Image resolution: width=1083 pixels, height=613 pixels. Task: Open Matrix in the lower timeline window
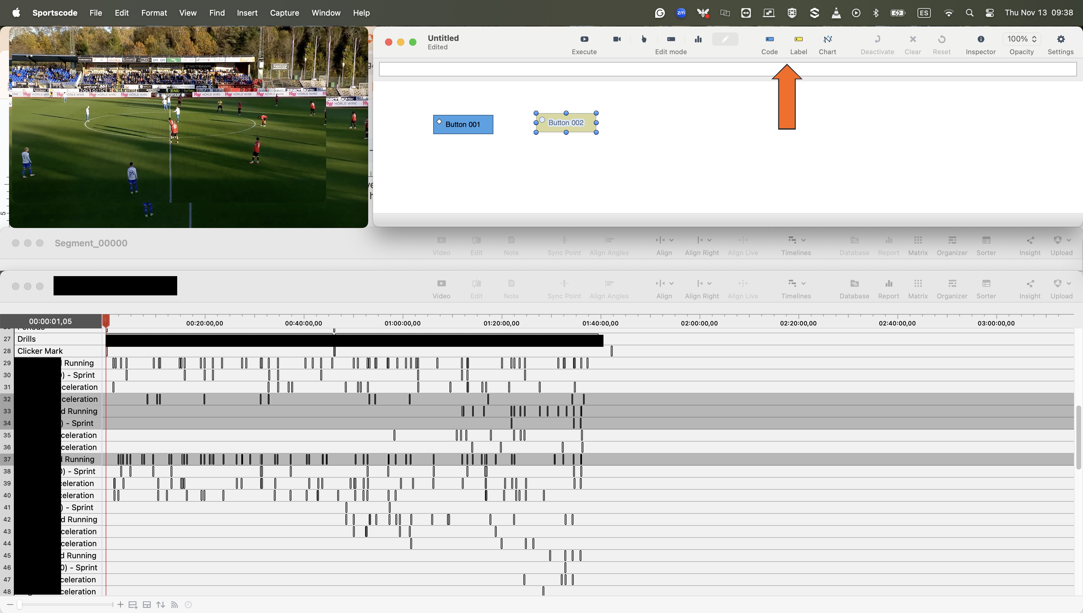coord(918,283)
